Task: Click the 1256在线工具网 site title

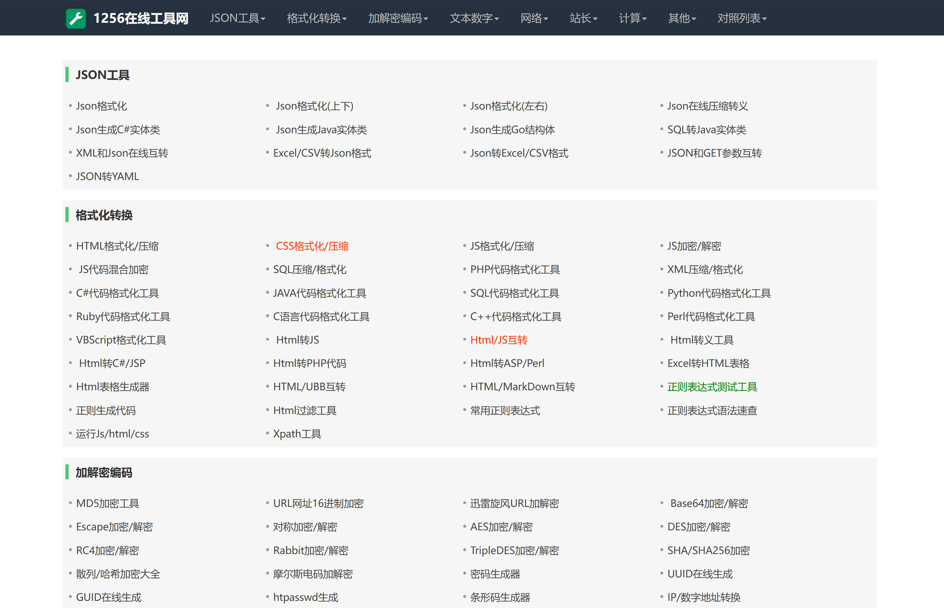Action: 141,18
